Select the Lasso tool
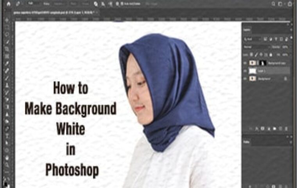 7,34
